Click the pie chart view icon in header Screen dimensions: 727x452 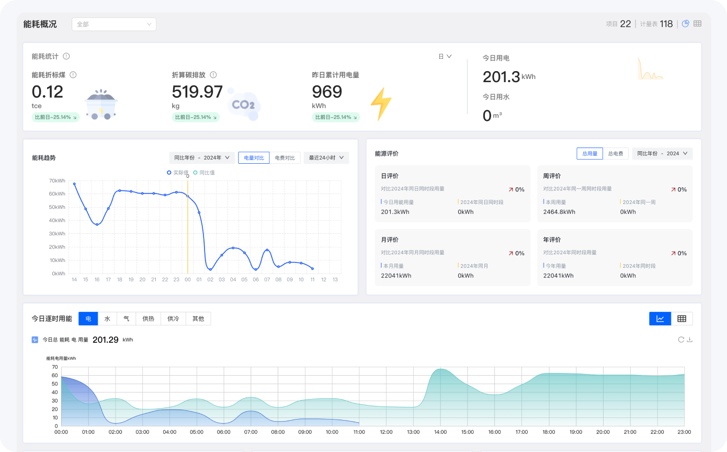(x=686, y=24)
